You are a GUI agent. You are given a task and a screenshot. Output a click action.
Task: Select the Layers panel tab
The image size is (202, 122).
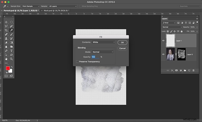(165, 19)
